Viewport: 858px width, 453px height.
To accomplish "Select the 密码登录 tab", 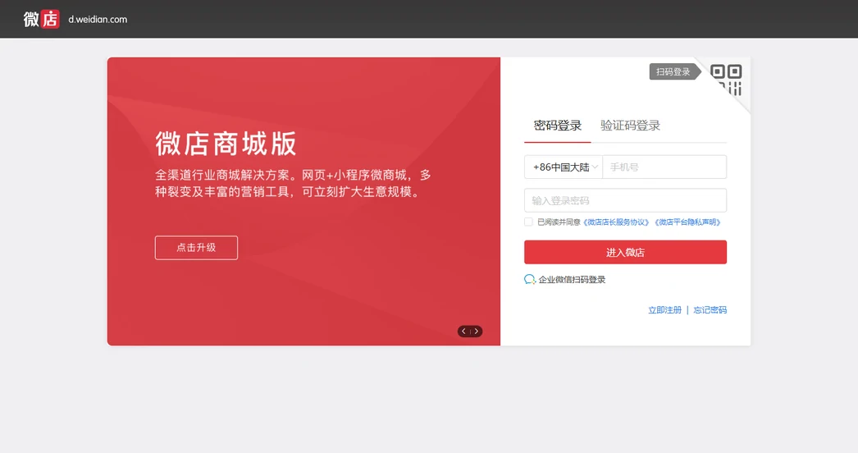I will tap(558, 126).
